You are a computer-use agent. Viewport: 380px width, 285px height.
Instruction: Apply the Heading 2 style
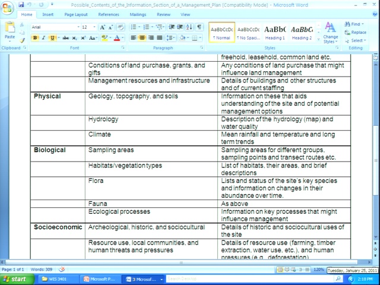[302, 33]
